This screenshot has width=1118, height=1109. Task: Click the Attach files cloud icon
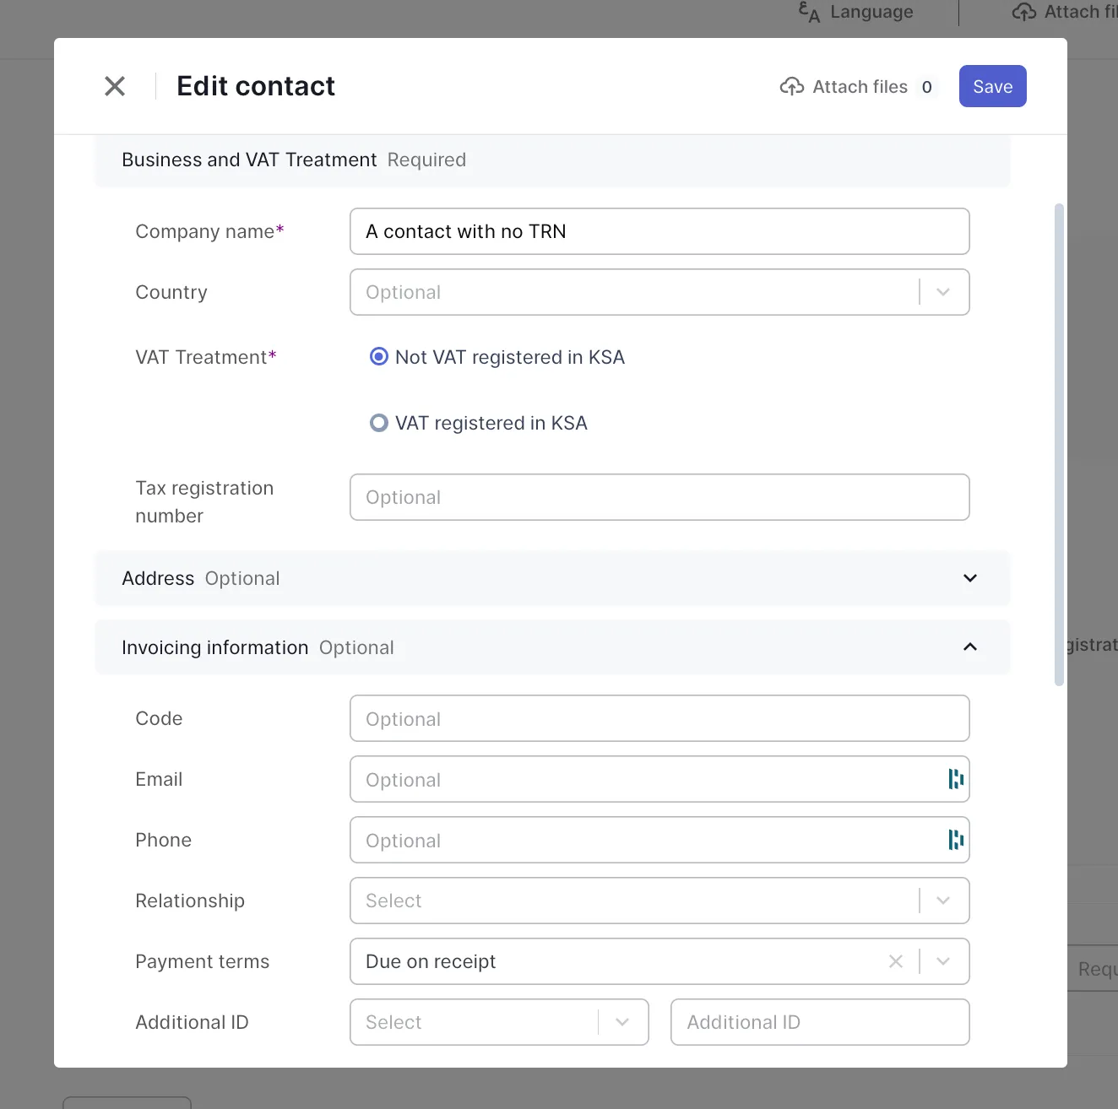tap(791, 87)
